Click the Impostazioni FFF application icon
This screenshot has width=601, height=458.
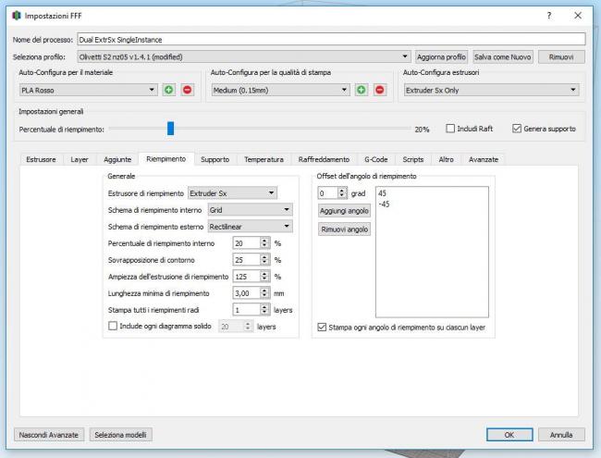tap(16, 16)
